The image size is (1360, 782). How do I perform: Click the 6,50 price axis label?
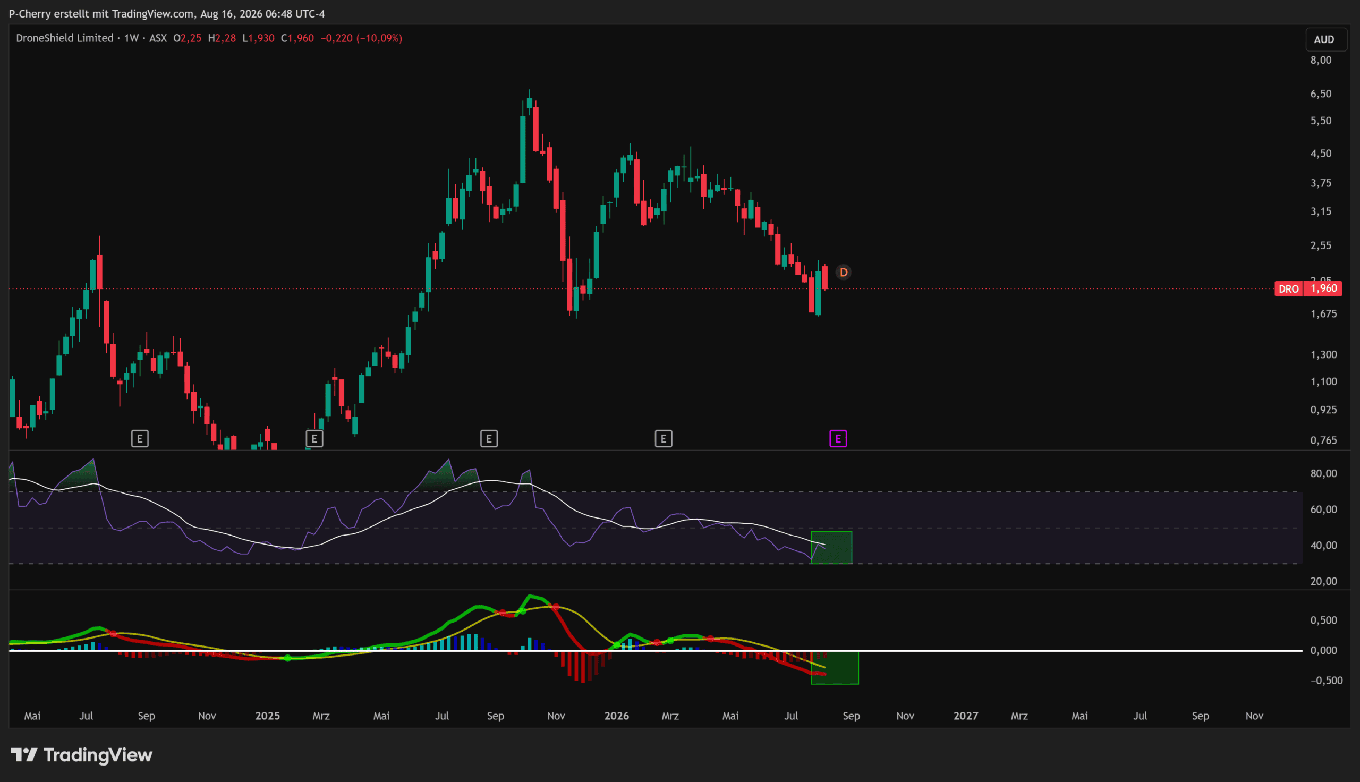(1321, 94)
